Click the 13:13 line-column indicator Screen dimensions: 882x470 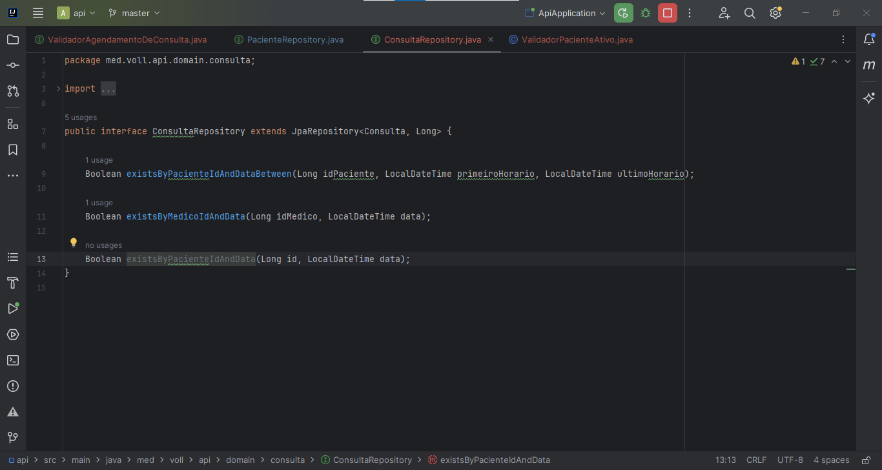[726, 460]
